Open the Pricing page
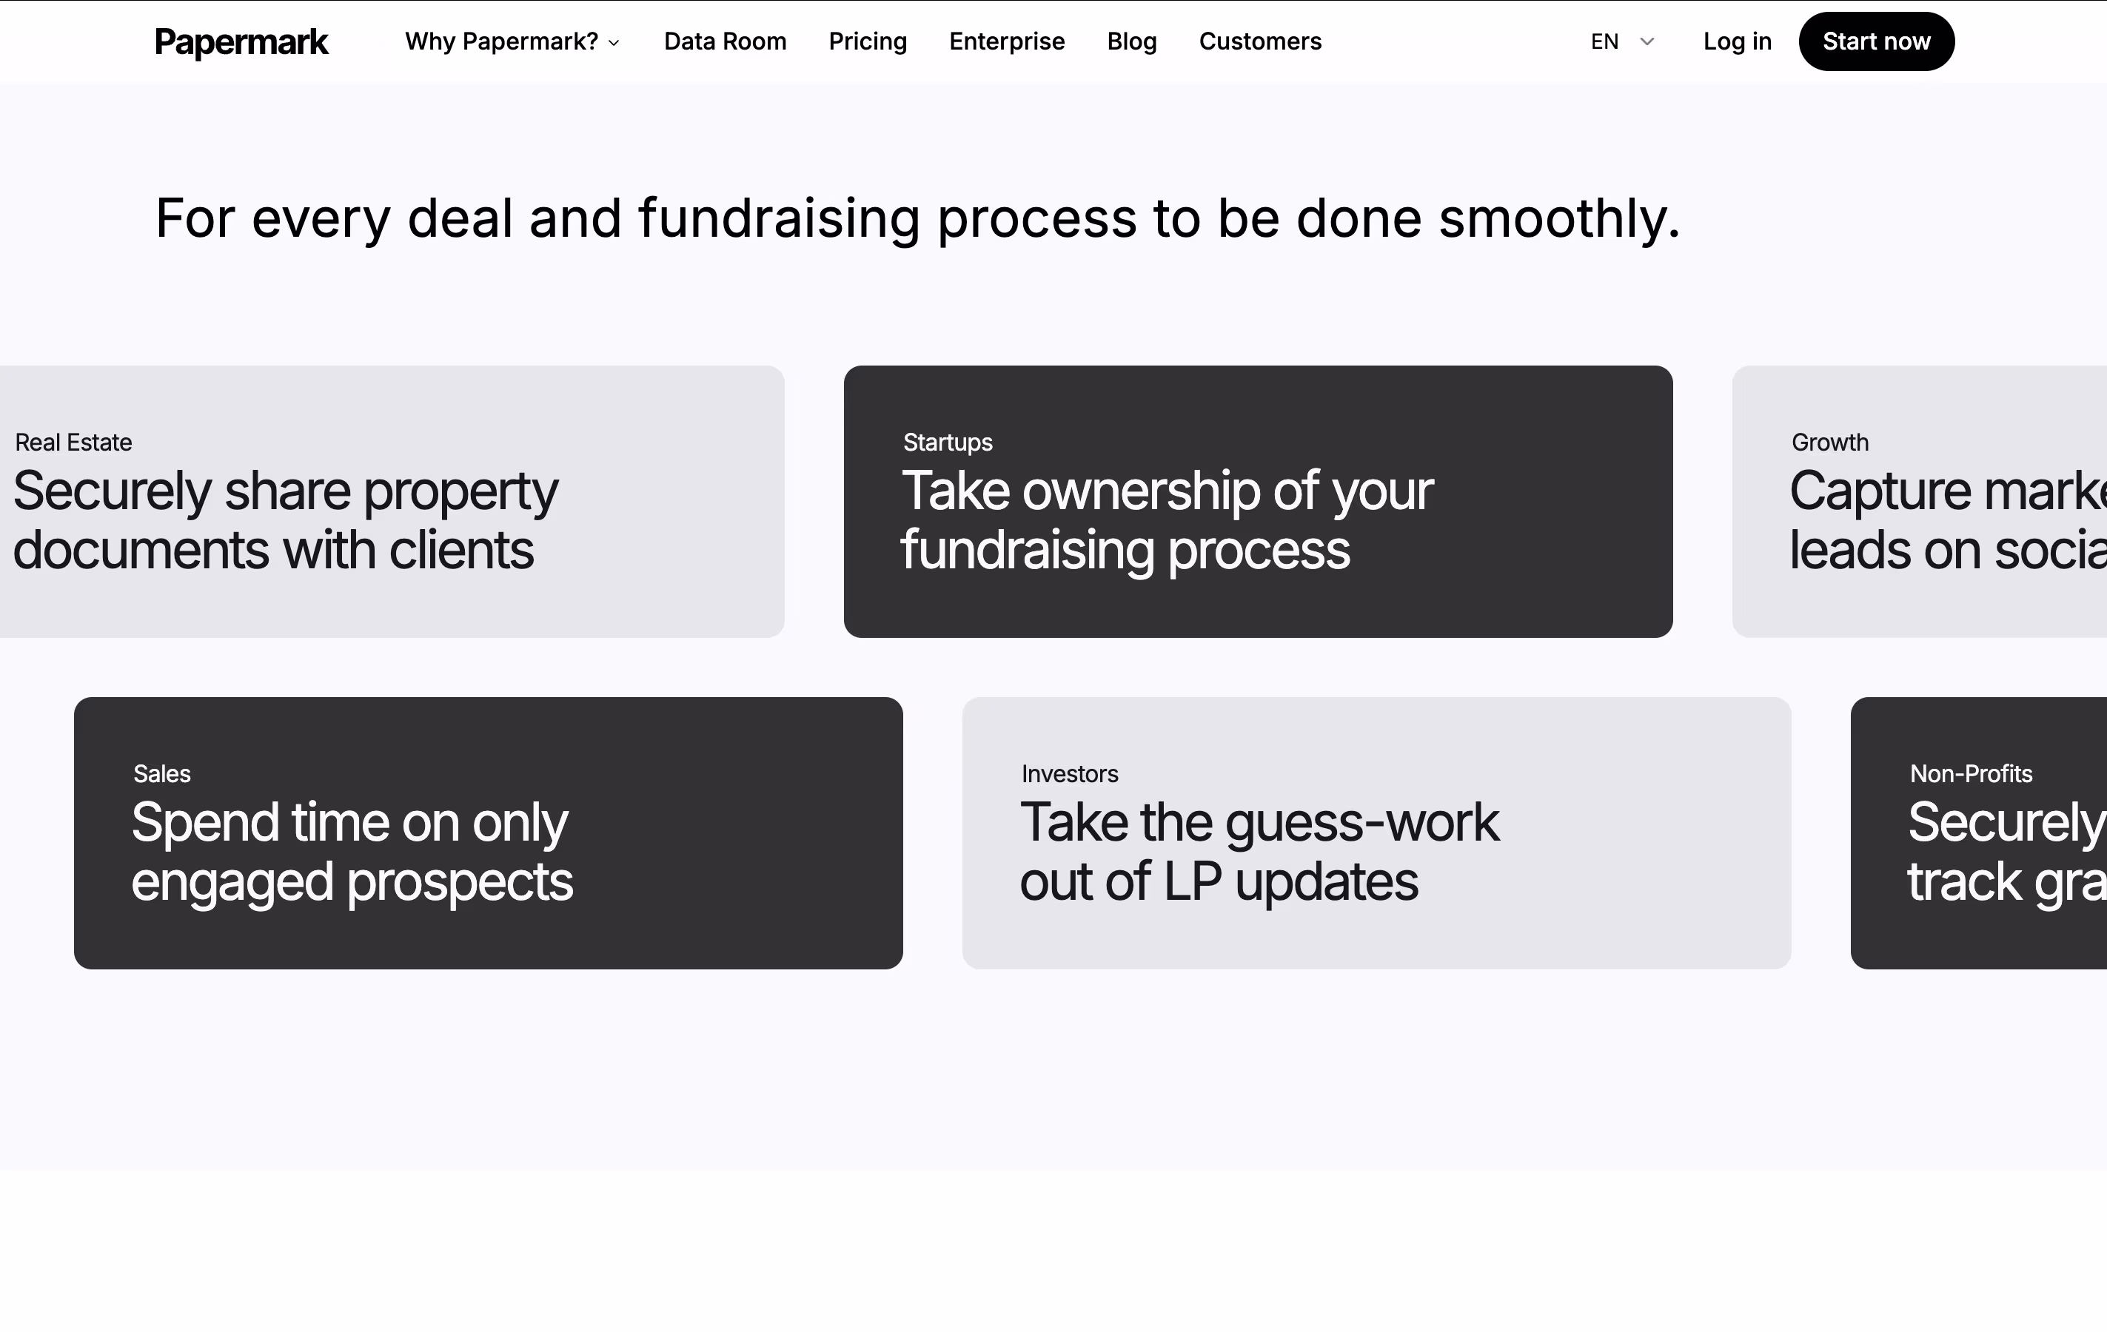Viewport: 2107px width, 1332px height. [x=867, y=42]
